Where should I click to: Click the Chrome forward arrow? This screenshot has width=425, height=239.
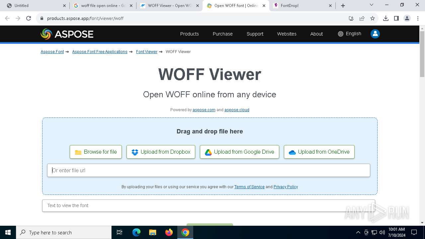click(18, 18)
